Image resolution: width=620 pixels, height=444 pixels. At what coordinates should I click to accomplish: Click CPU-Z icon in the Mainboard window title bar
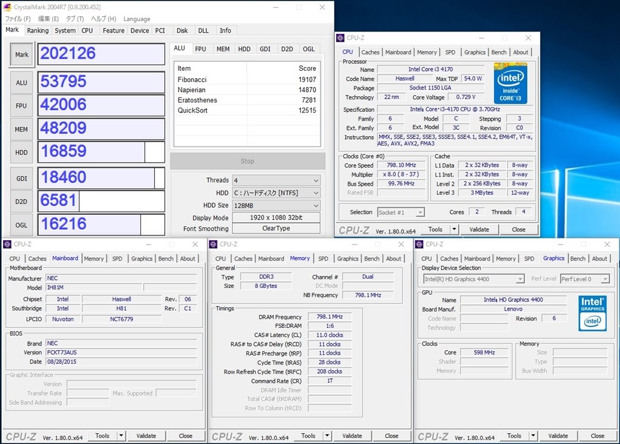7,244
